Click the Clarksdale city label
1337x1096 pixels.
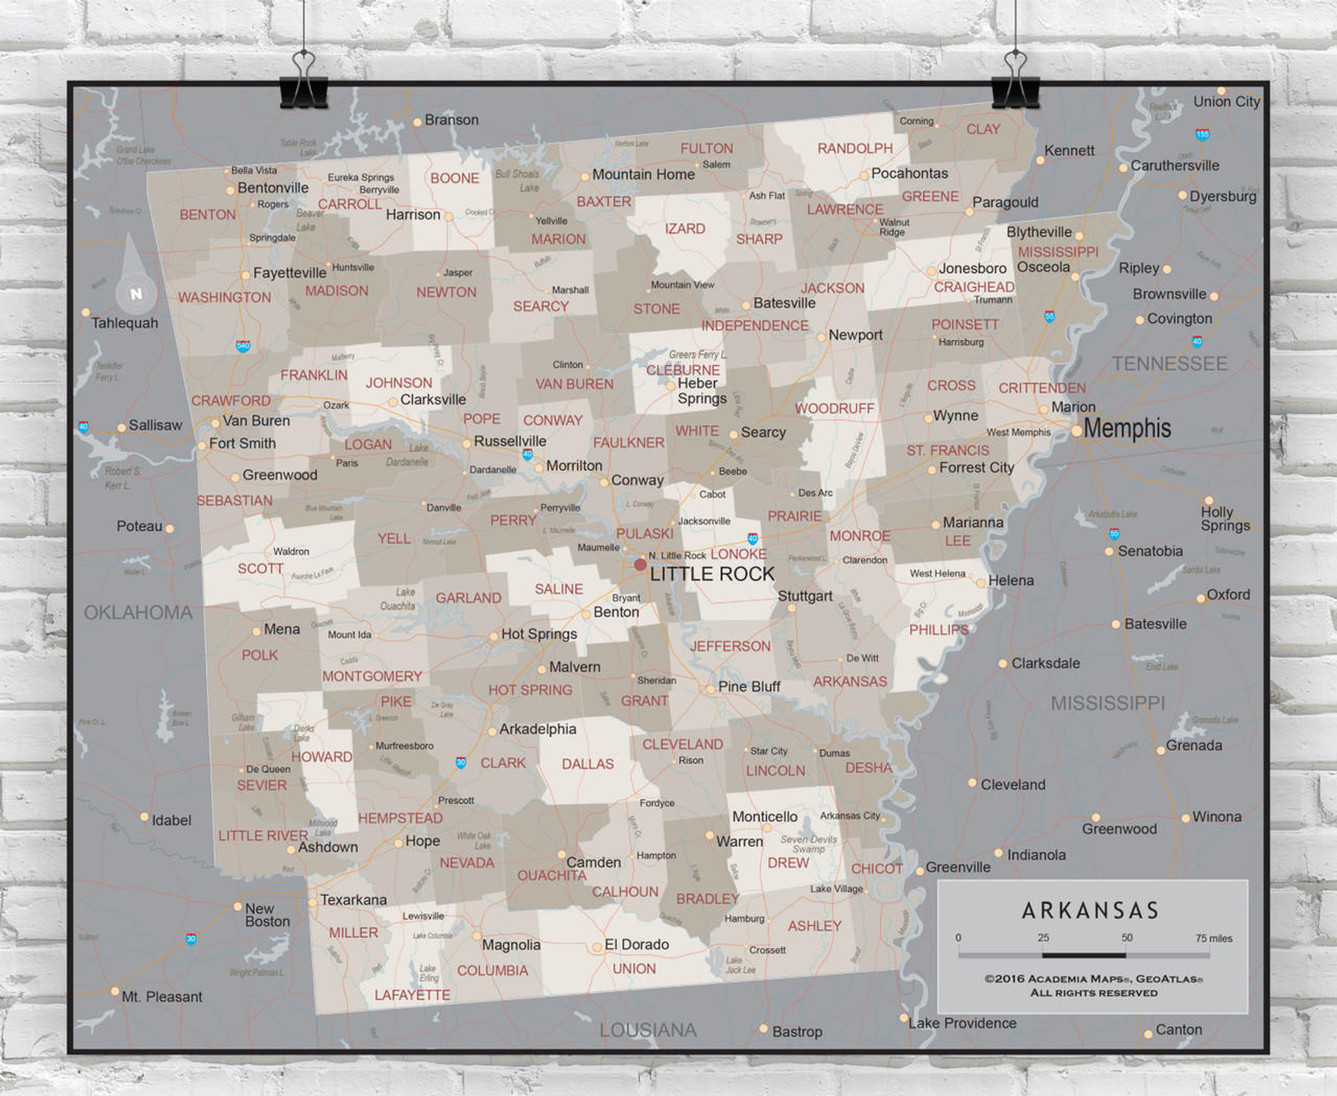click(1045, 663)
